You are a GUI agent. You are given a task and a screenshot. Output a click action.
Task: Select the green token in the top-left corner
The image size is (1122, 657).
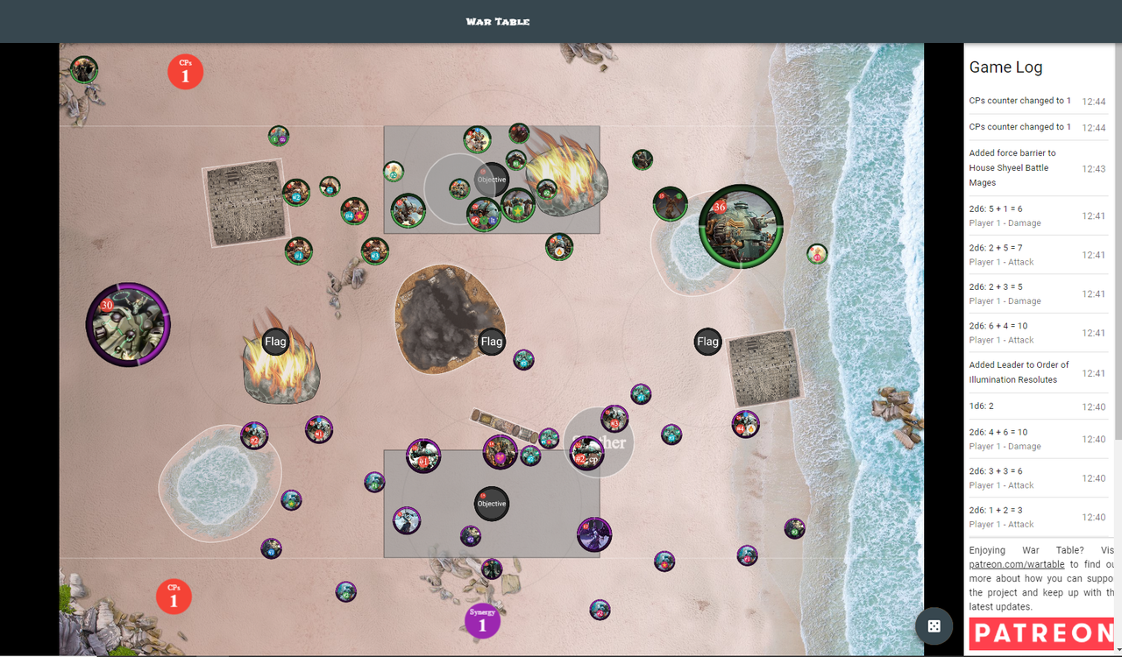point(83,69)
